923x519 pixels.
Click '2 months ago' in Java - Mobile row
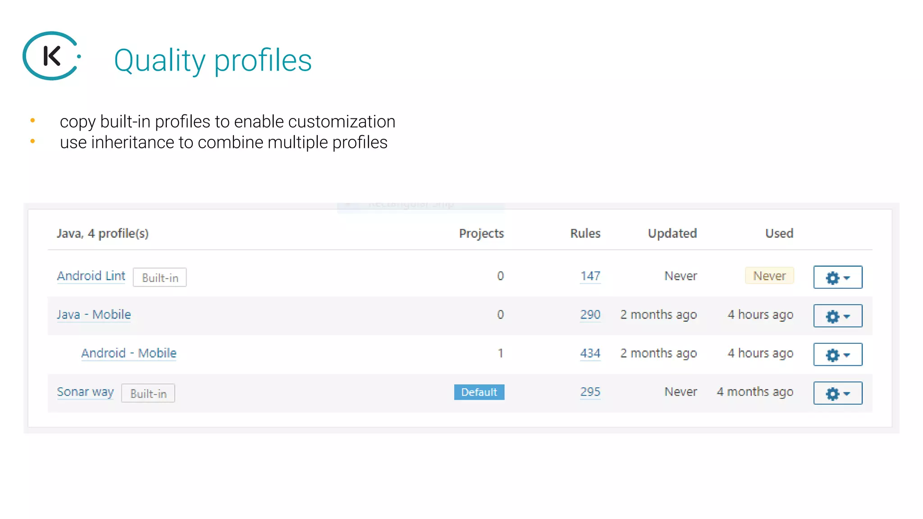point(658,314)
